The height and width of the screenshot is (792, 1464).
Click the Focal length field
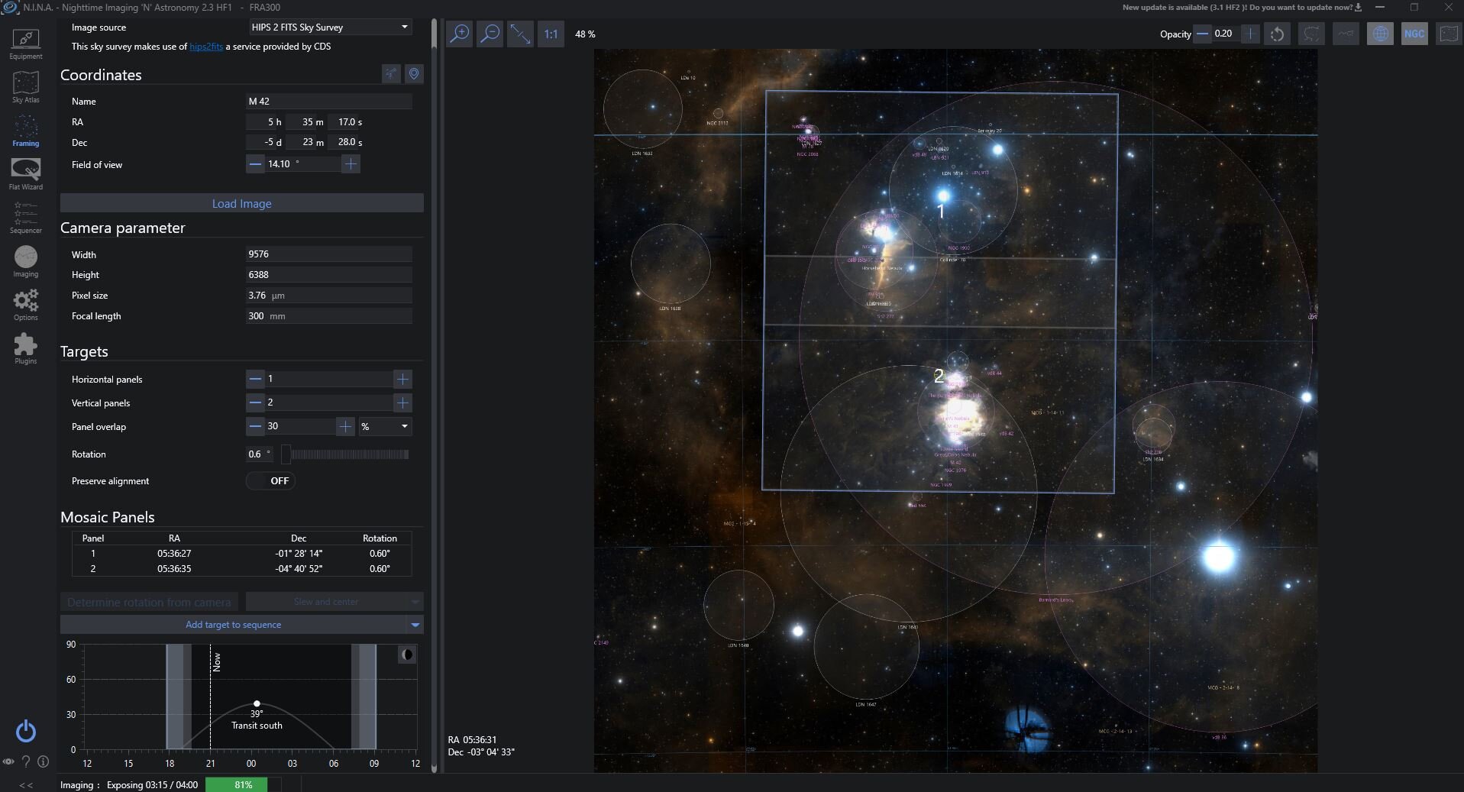tap(329, 315)
